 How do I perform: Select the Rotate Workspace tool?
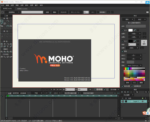click(x=8, y=57)
